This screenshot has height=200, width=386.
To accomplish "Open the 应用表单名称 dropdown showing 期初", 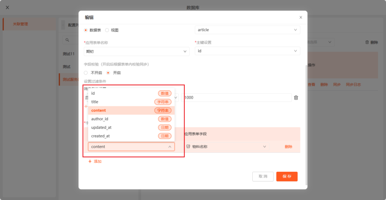I will pyautogui.click(x=137, y=52).
